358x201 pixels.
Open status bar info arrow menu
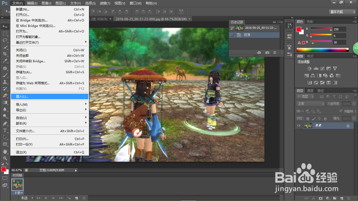pyautogui.click(x=76, y=170)
